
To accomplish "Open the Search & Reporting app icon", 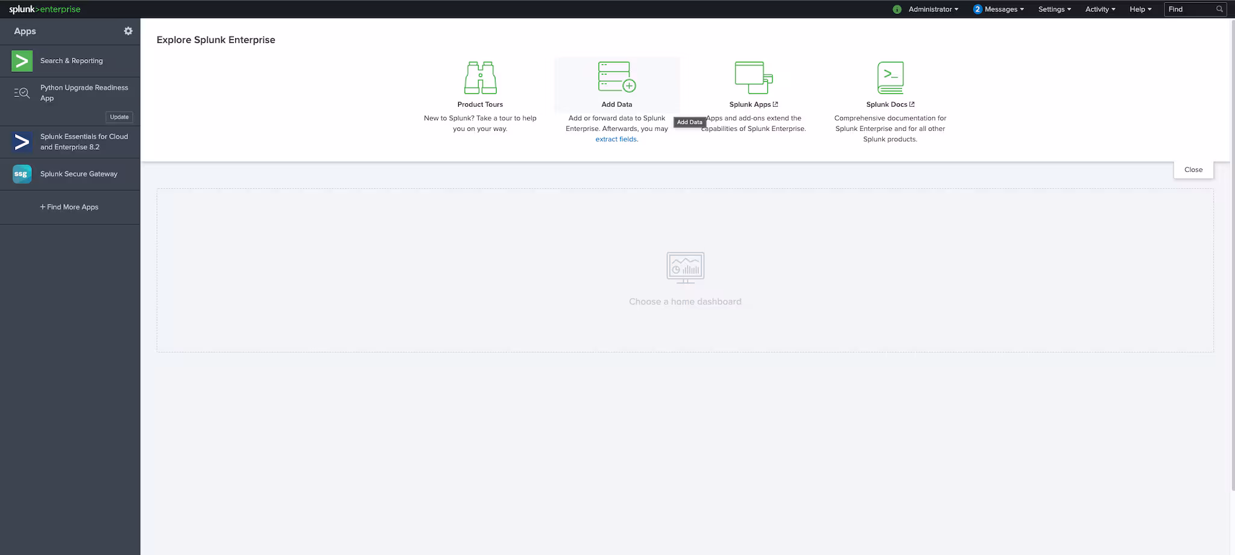I will [22, 61].
